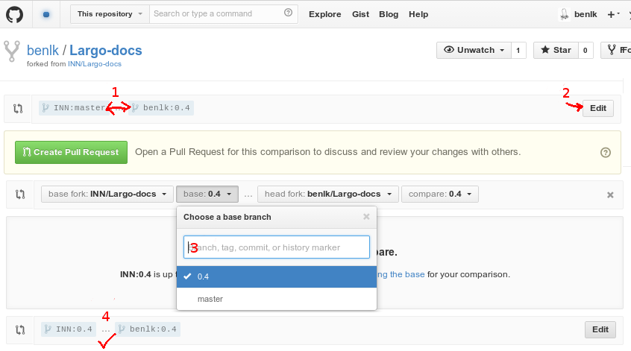Open the head fork benlk/Largo-docs dropdown
The width and height of the screenshot is (631, 351).
coord(328,195)
